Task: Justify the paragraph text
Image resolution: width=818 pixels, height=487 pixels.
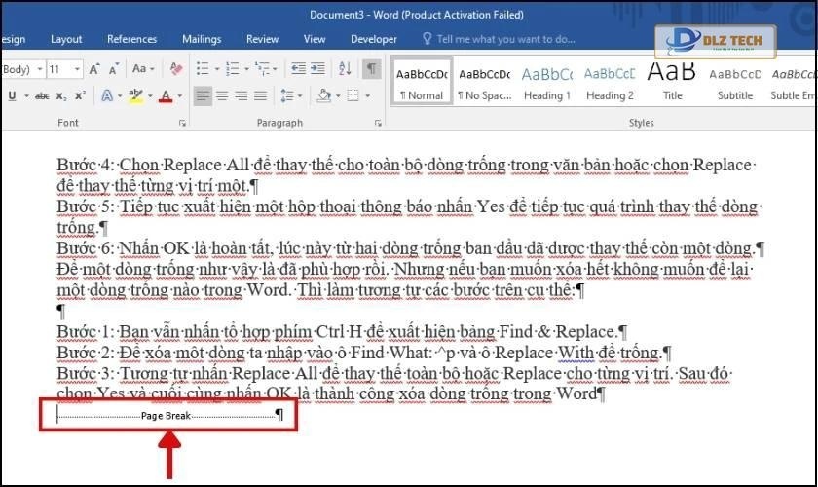Action: pyautogui.click(x=261, y=96)
